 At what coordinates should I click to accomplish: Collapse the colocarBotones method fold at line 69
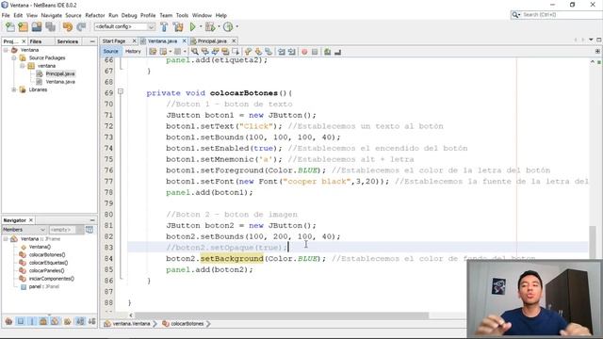(121, 91)
